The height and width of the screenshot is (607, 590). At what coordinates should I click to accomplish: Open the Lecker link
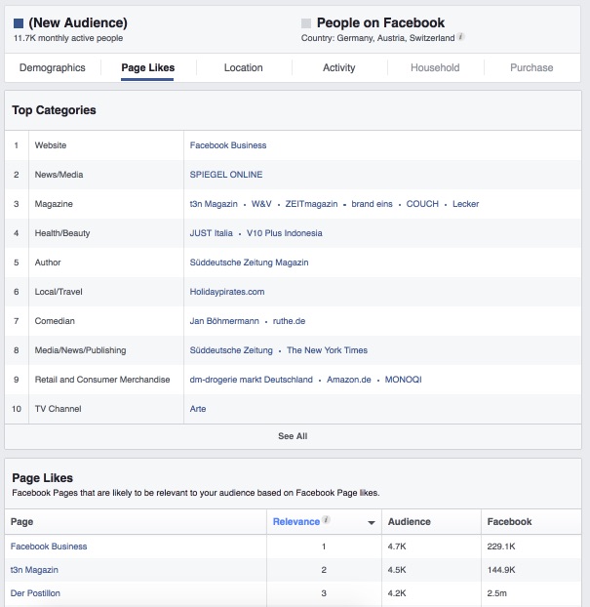pyautogui.click(x=466, y=204)
